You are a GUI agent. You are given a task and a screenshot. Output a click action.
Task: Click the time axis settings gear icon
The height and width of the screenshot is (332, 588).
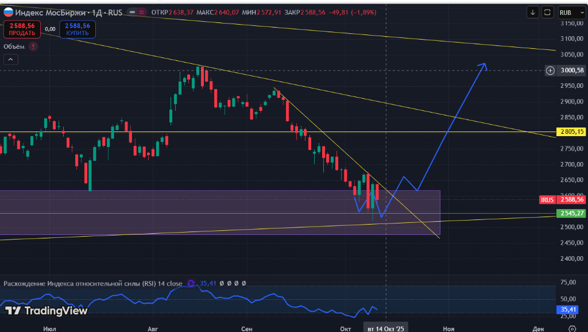pyautogui.click(x=571, y=329)
